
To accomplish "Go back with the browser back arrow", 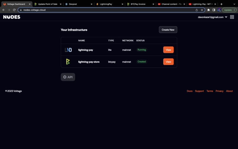I will coord(4,10).
